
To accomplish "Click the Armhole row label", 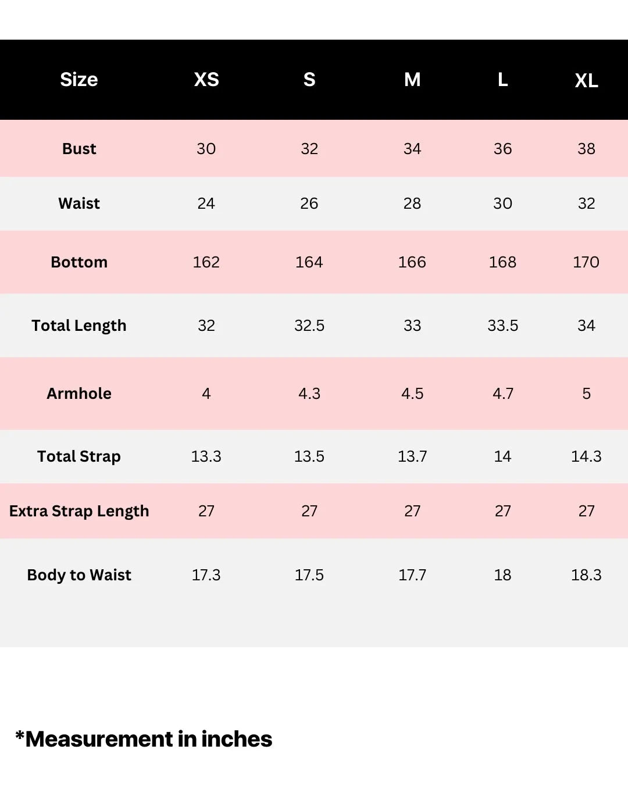I will coord(79,394).
